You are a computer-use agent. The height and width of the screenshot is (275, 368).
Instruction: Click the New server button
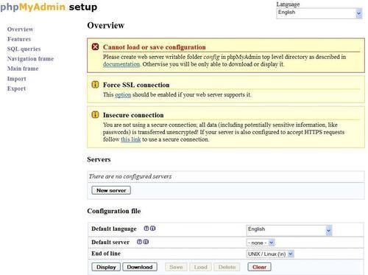pos(111,190)
